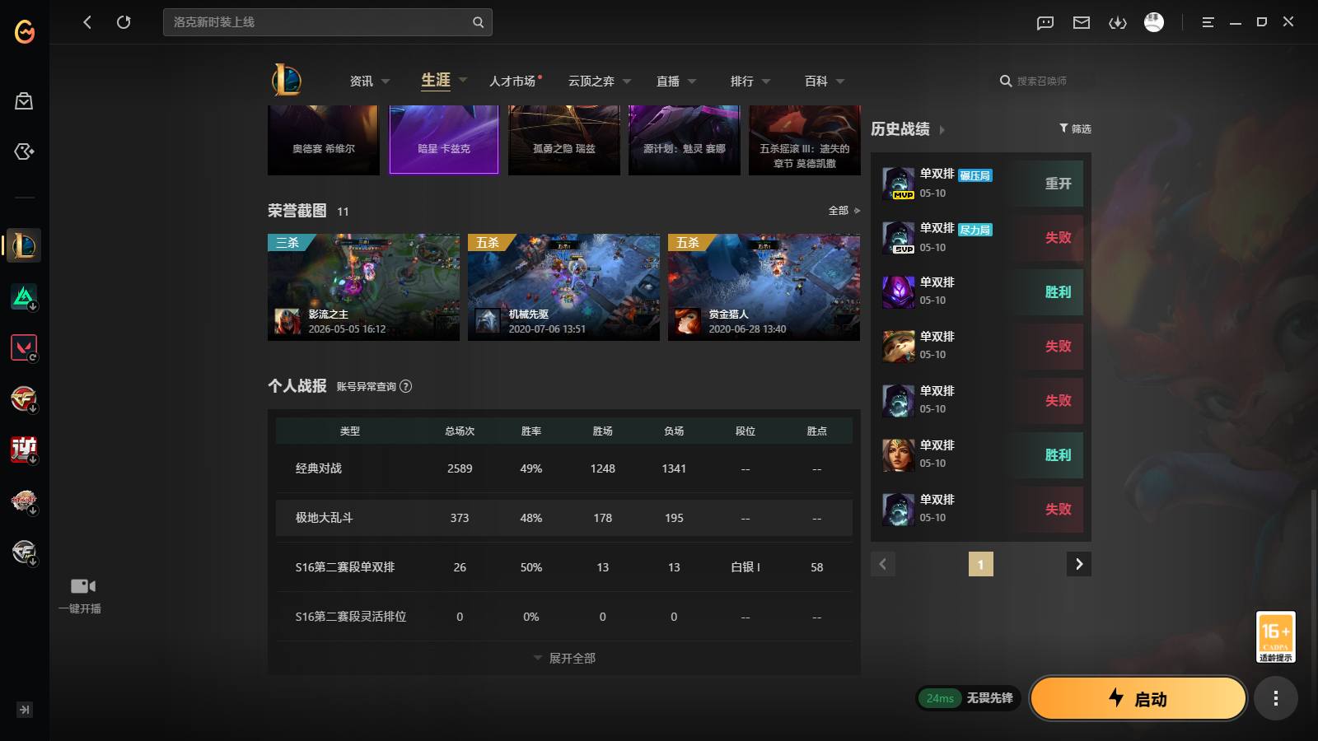Open 五杀 机械先驱 screenshot
1318x741 pixels.
click(x=563, y=287)
